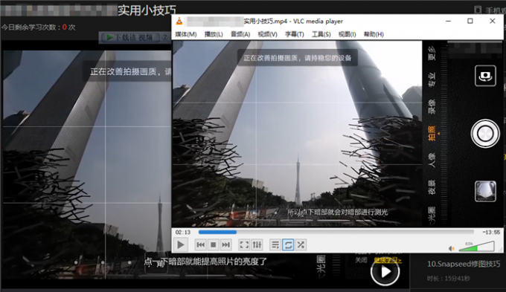Click the camera switch icon in video

(485, 76)
